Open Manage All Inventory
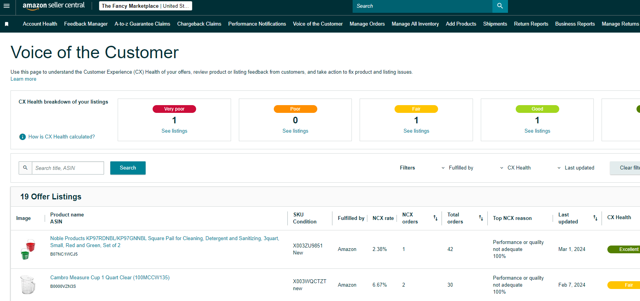Image resolution: width=640 pixels, height=301 pixels. [x=415, y=24]
